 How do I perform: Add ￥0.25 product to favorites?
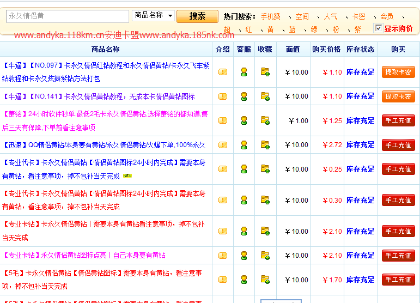(x=265, y=169)
